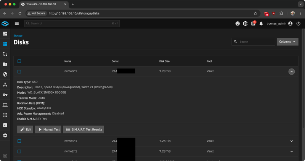The image size is (305, 161).
Task: Check the nvme2n1 row checkbox
Action: [x=19, y=151]
